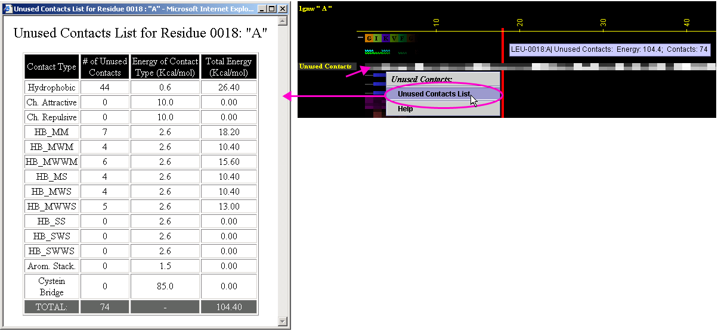Screen dimensions: 718x331
Task: Click the 'Unused Contacts' track label
Action: pyautogui.click(x=326, y=66)
